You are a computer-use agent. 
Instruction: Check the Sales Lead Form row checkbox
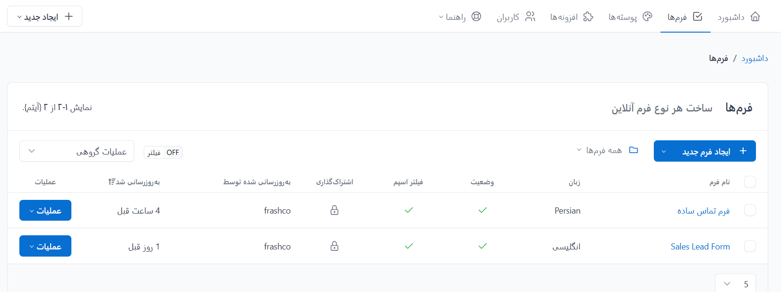749,246
